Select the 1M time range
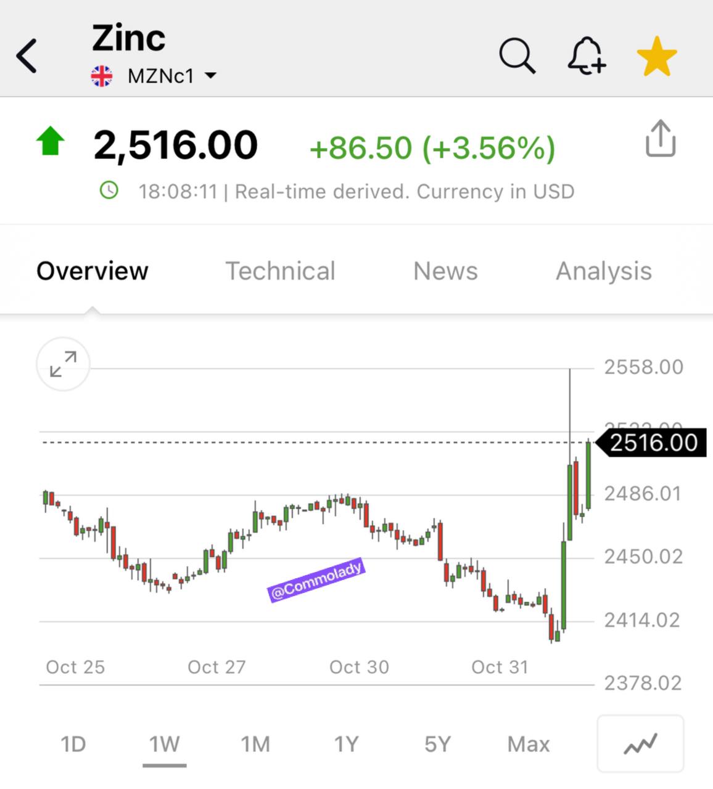 (x=255, y=744)
